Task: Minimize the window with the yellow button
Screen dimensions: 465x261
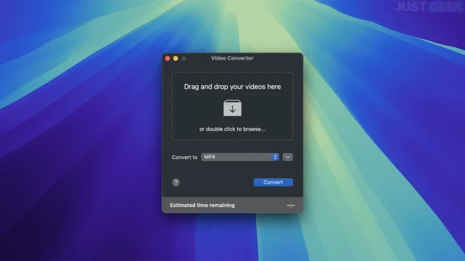Action: click(176, 59)
